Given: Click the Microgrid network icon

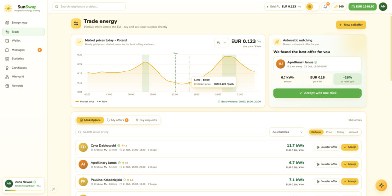Looking at the screenshot, I should (7, 77).
